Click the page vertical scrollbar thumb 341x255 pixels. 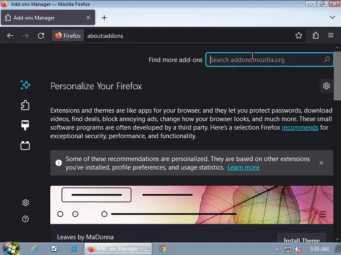point(337,76)
